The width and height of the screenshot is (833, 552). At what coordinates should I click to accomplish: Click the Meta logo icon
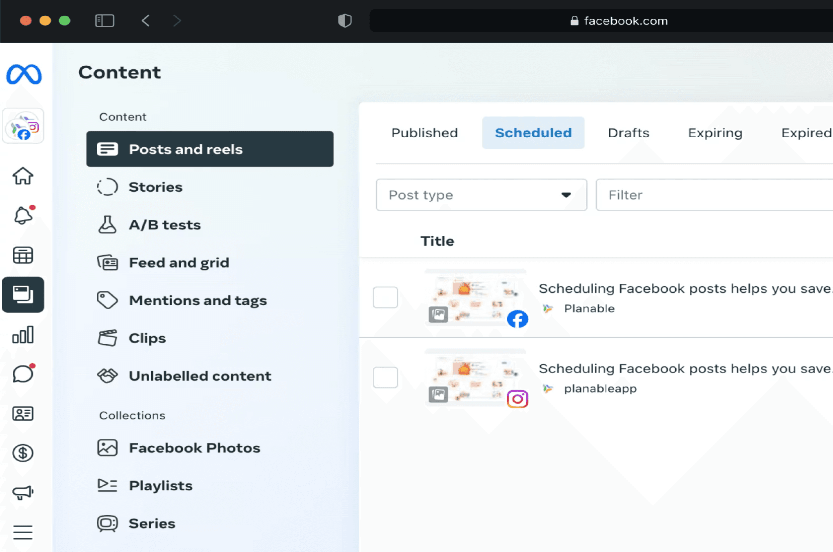pyautogui.click(x=23, y=74)
